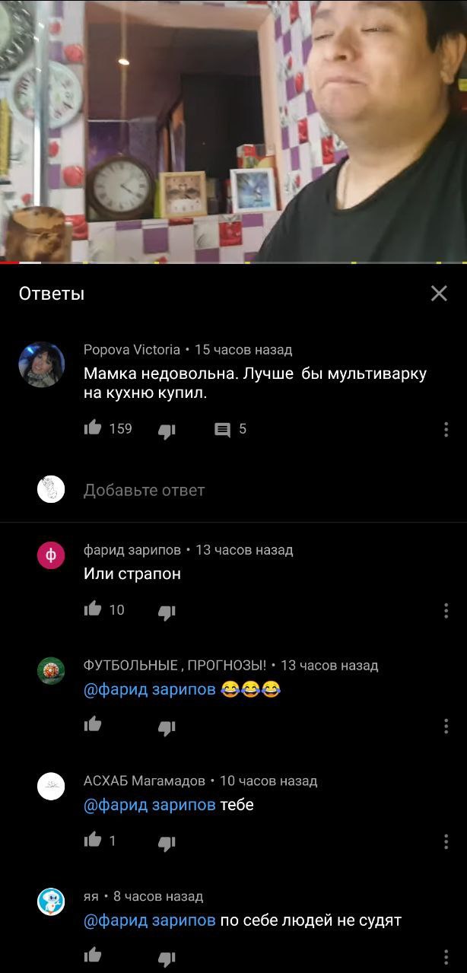Image resolution: width=467 pixels, height=973 pixels.
Task: Like the ФУТБОЛЬНЫЕ, ПРОГНОЗЫ! reply
Action: (93, 724)
